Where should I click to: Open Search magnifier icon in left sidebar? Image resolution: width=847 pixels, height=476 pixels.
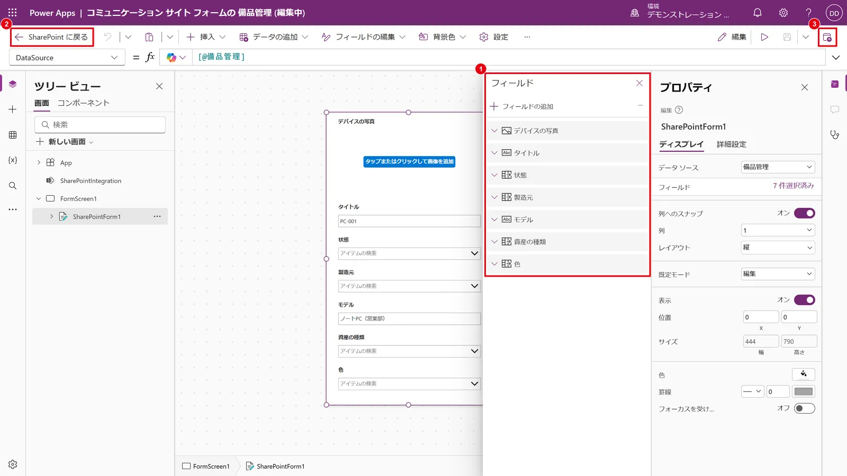coord(13,186)
